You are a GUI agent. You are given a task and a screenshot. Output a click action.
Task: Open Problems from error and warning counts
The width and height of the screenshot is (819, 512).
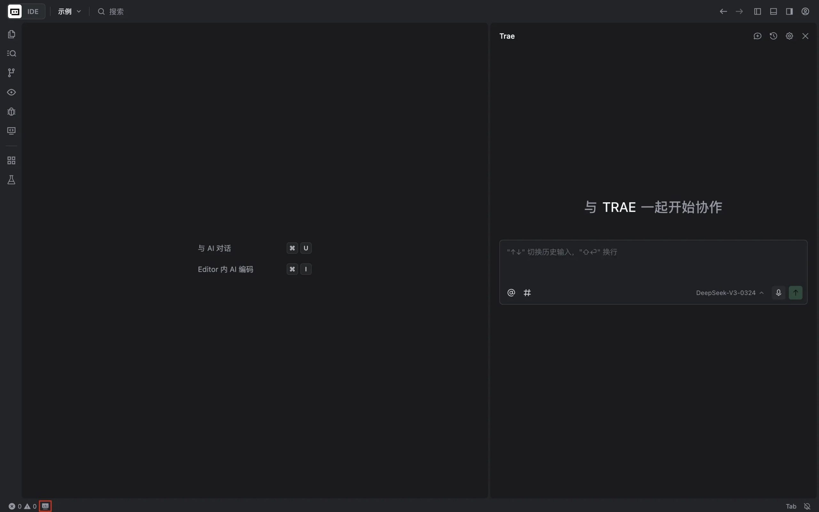pyautogui.click(x=22, y=506)
